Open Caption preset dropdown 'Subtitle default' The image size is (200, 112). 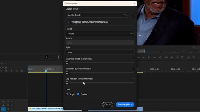(97, 15)
